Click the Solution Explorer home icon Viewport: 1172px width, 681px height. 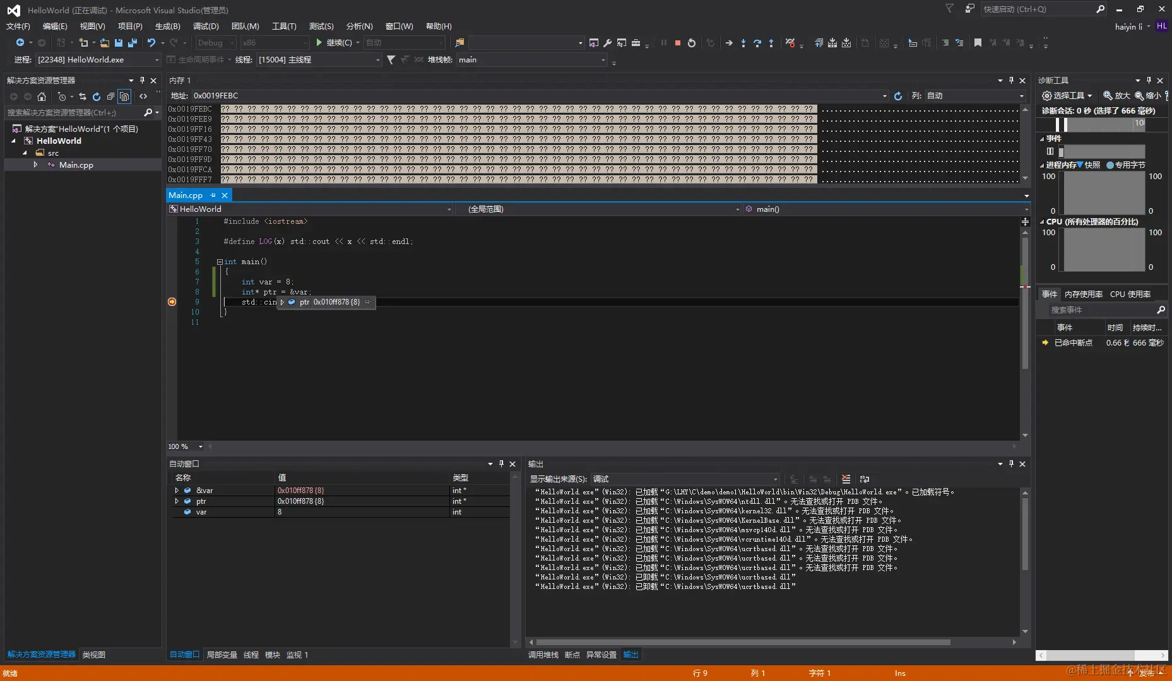(42, 96)
